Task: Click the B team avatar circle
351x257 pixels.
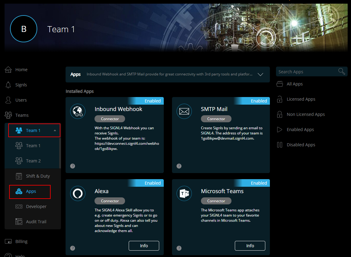Action: click(x=23, y=29)
